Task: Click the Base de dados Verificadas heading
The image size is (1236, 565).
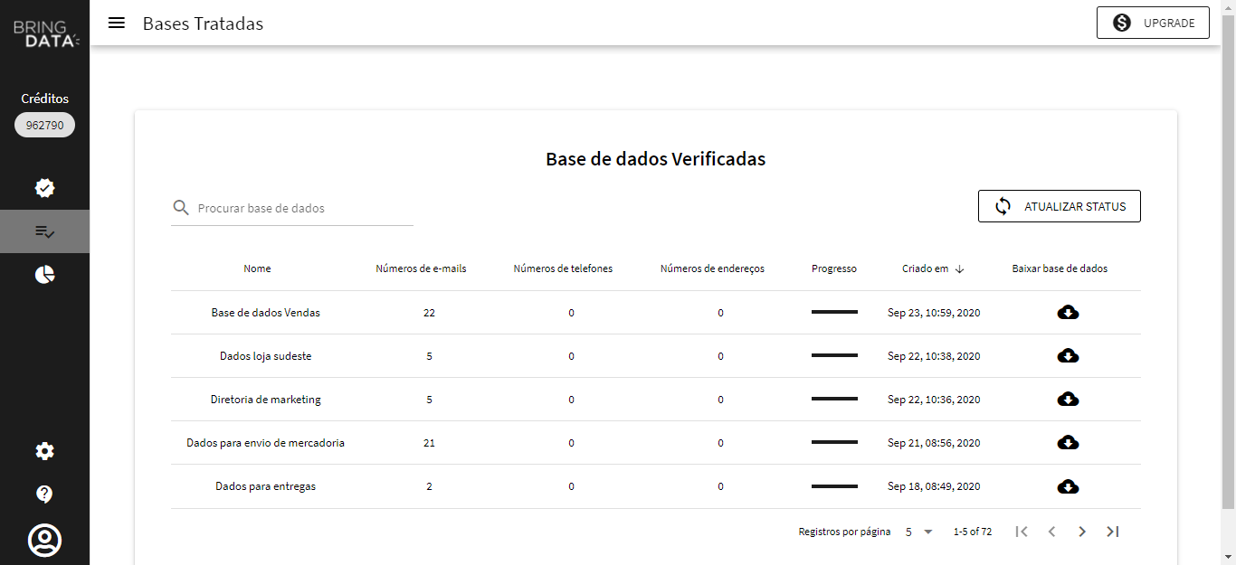Action: 656,159
